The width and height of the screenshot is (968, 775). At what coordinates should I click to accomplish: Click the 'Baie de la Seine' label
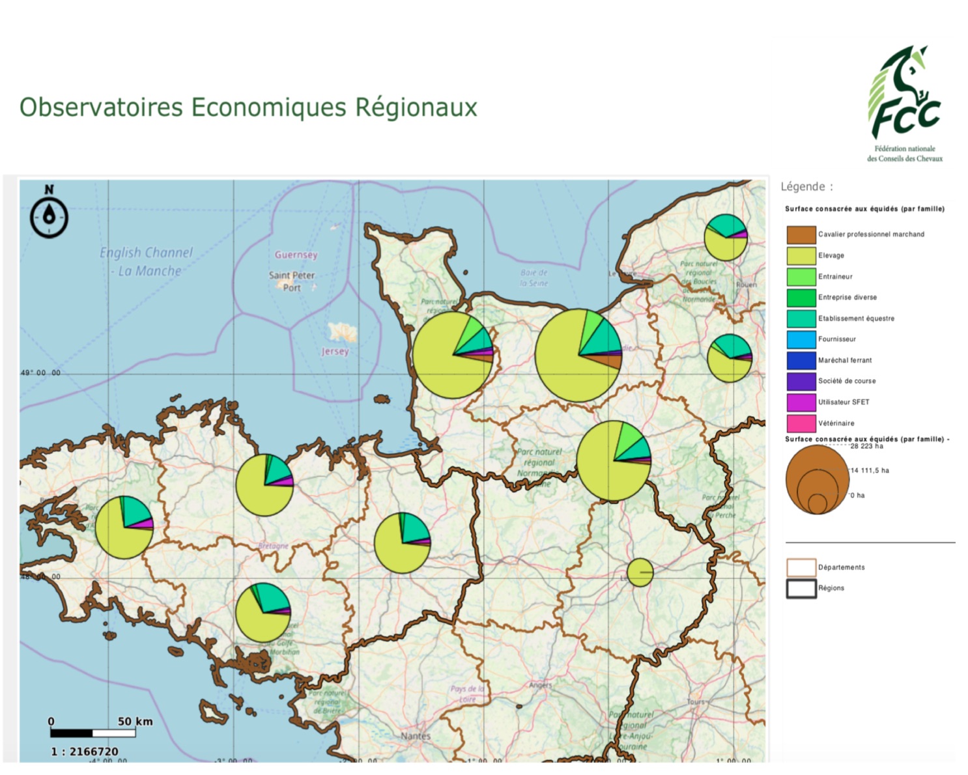(534, 278)
